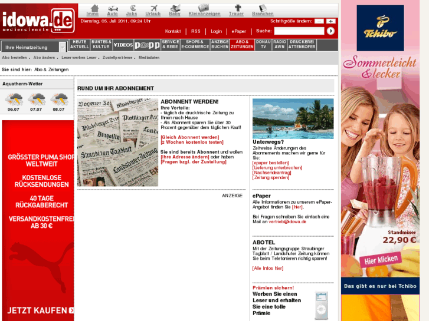This screenshot has height=321, width=429.
Task: Open the popp tab
Action: pos(147,45)
